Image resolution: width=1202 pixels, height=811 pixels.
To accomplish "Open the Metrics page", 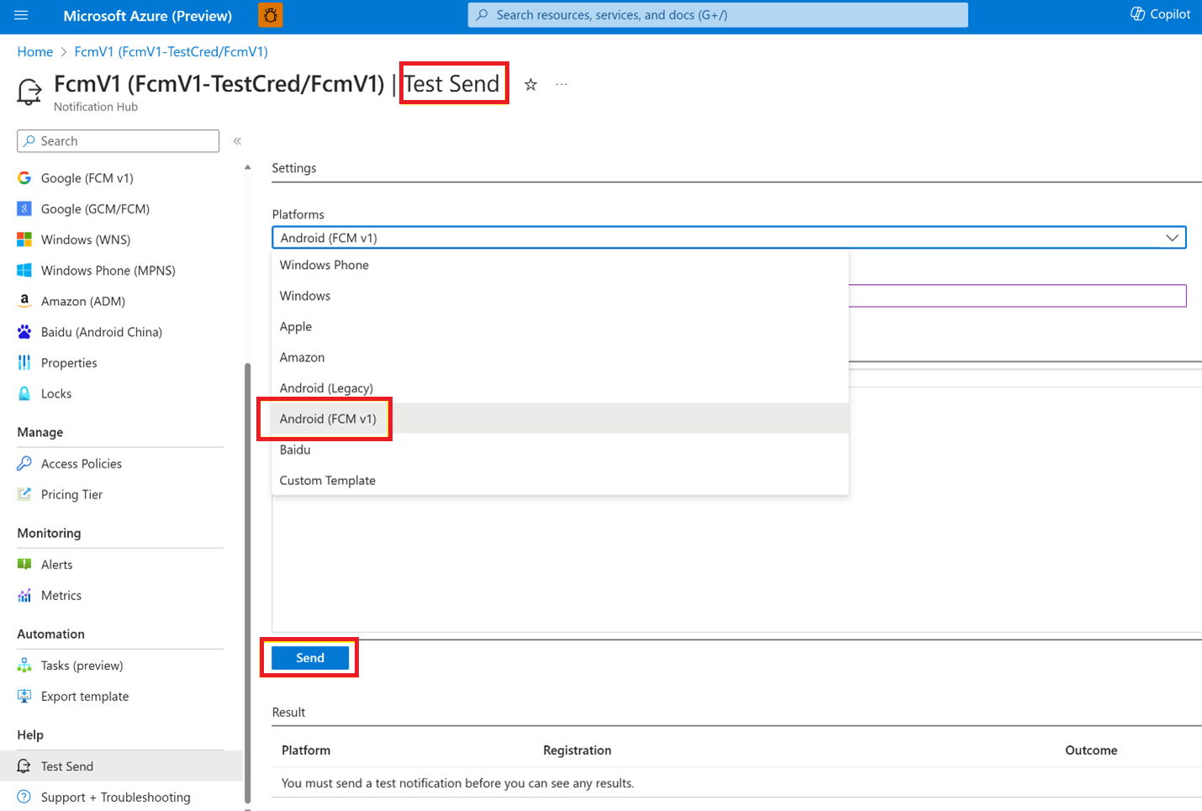I will (x=61, y=595).
